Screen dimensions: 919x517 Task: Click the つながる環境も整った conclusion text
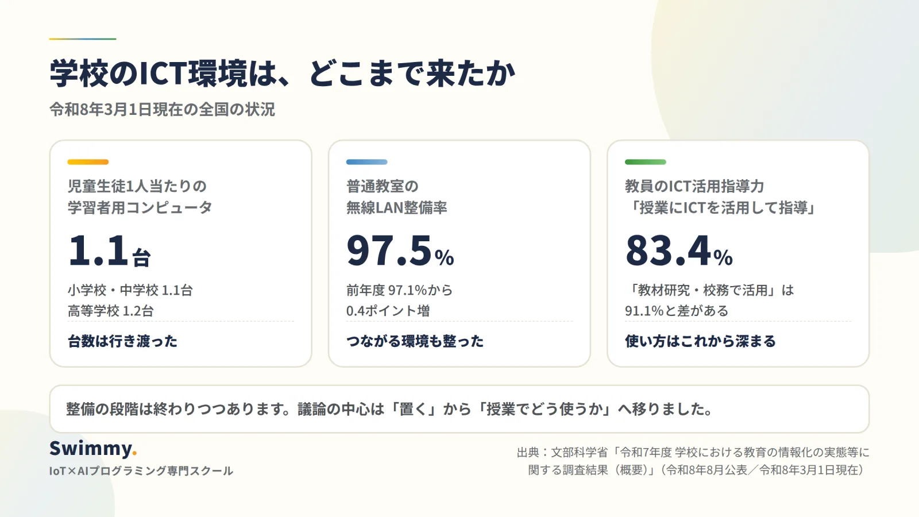tap(415, 341)
